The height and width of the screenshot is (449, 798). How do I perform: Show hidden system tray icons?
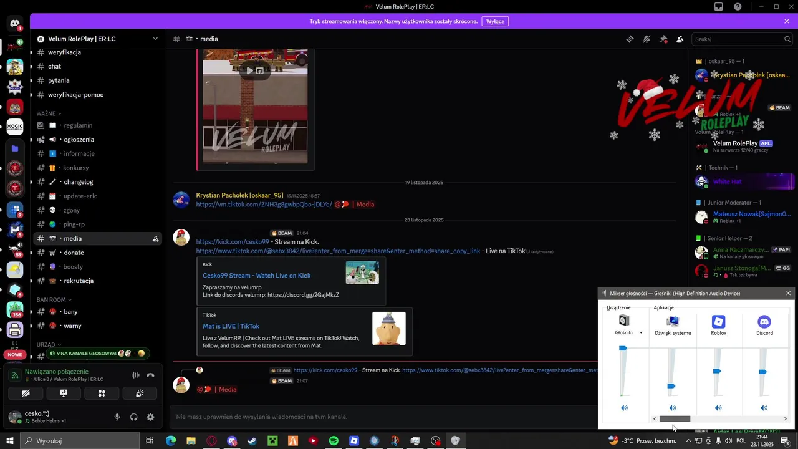tap(688, 441)
